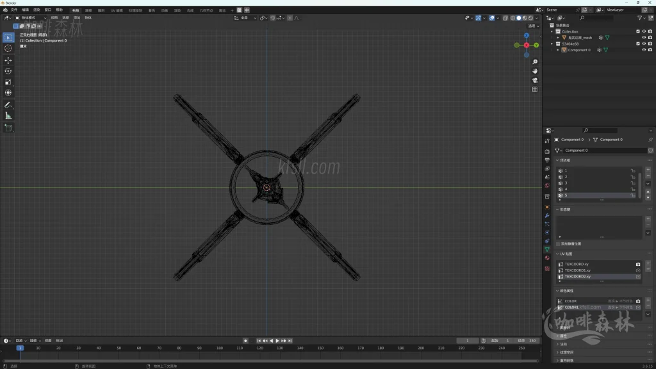The height and width of the screenshot is (369, 656).
Task: Collapse the Collection tree in outliner
Action: click(x=552, y=31)
